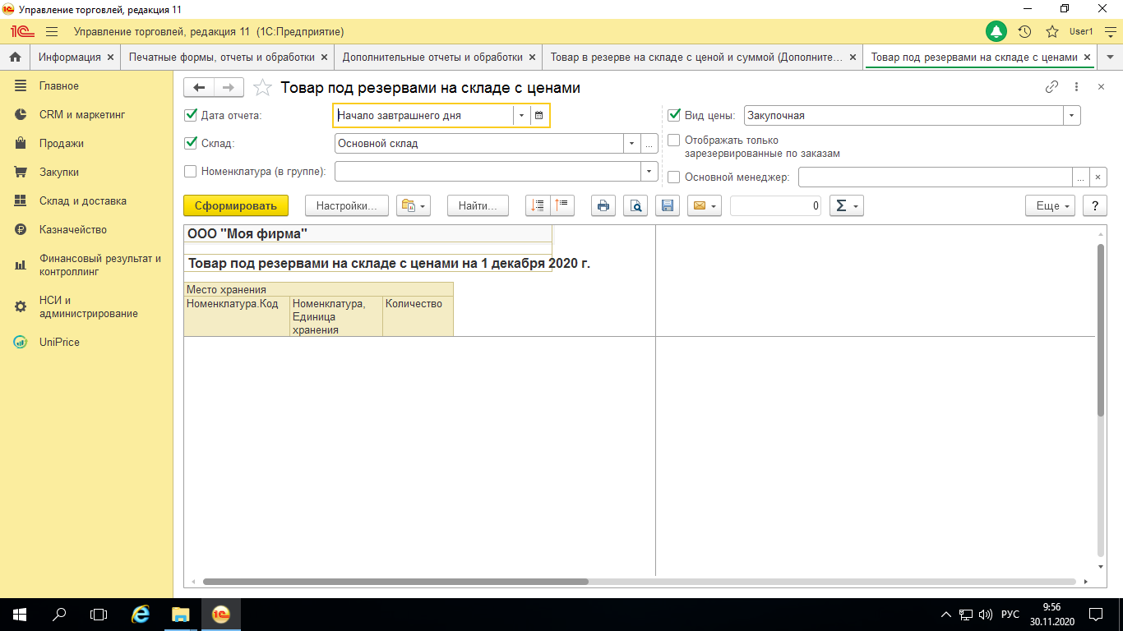Open the sum function dropdown

[x=847, y=205]
